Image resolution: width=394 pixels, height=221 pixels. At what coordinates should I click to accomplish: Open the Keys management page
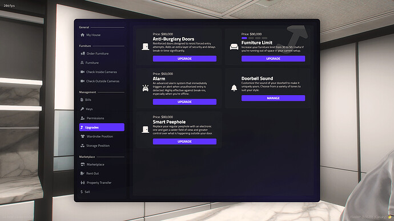click(x=102, y=109)
